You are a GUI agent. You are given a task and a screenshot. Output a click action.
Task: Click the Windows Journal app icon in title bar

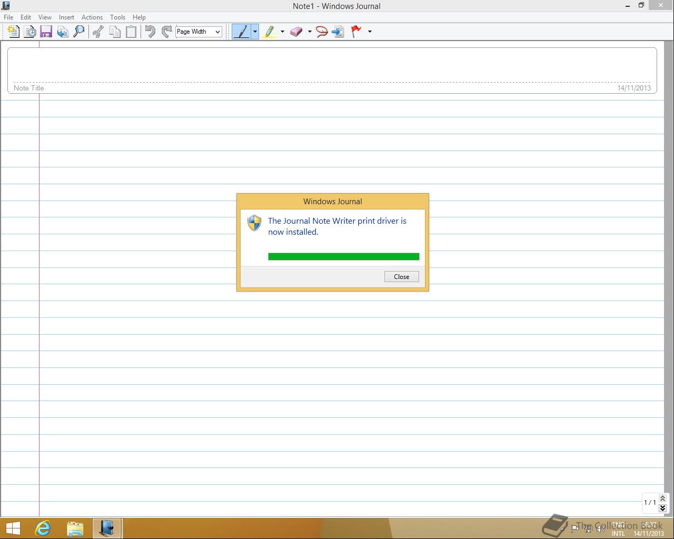[6, 6]
